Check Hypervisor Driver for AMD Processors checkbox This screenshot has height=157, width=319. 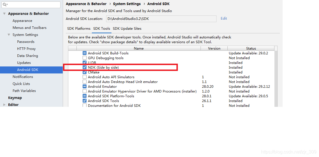pyautogui.click(x=85, y=91)
